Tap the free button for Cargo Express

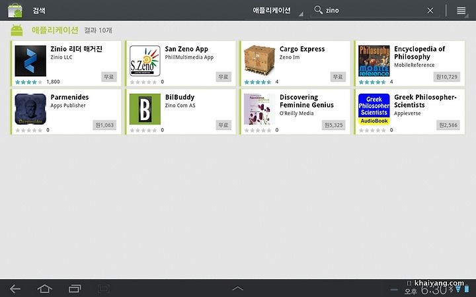coord(338,77)
